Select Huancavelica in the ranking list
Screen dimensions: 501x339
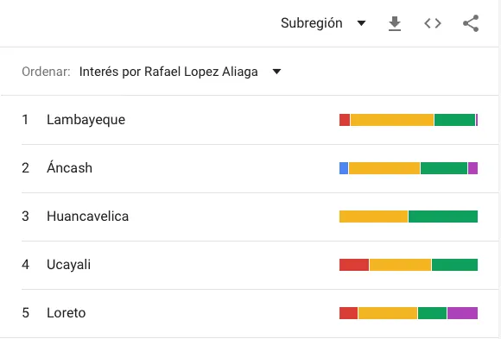click(x=87, y=217)
